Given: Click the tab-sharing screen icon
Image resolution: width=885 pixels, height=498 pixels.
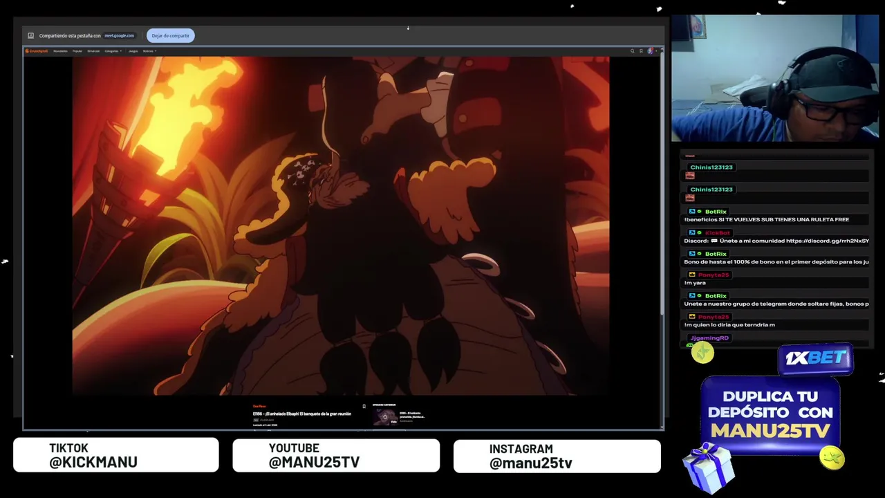Looking at the screenshot, I should click(30, 35).
